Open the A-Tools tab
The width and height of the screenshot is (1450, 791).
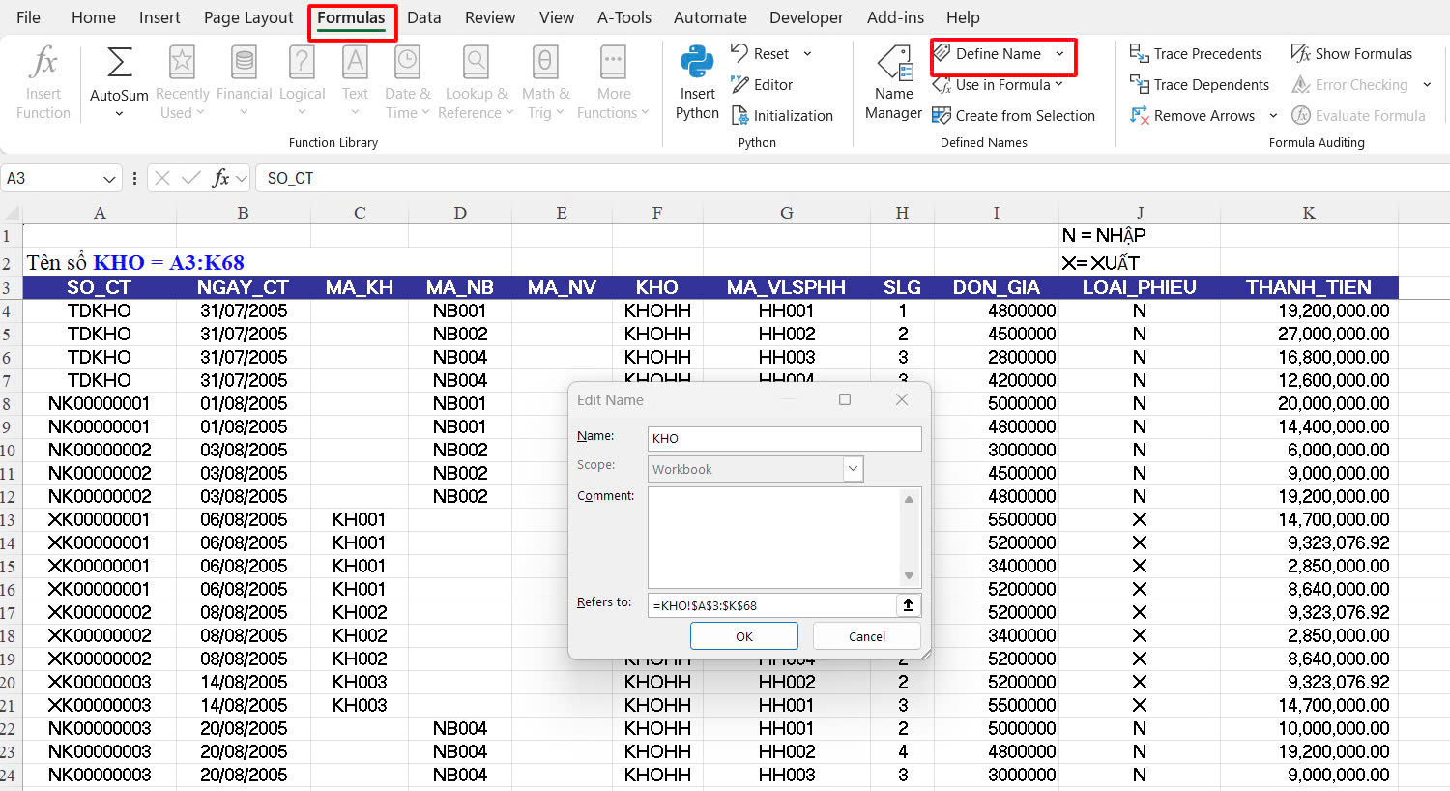(x=624, y=17)
